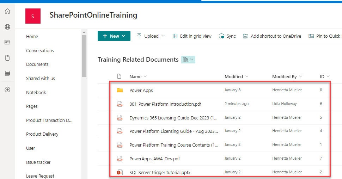Open the Power Apps folder name
Screen dimensions: 342x179
(141, 90)
